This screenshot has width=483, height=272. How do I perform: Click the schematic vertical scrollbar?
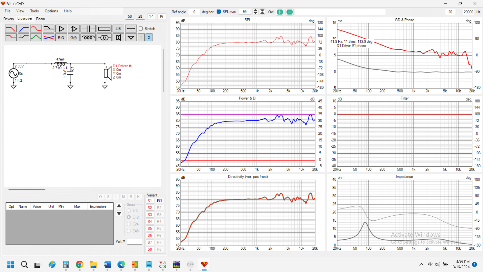pyautogui.click(x=164, y=71)
